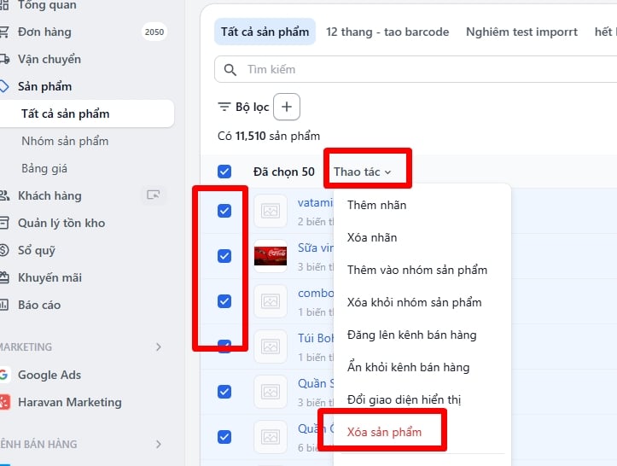Click the Khách hàng display icon badge
Screen dimensions: 617x466
(153, 195)
